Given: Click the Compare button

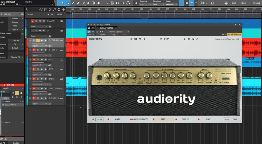Looking at the screenshot, I should tap(101, 35).
